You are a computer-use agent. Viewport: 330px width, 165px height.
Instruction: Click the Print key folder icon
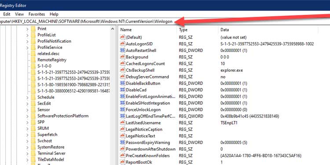coord(33,29)
